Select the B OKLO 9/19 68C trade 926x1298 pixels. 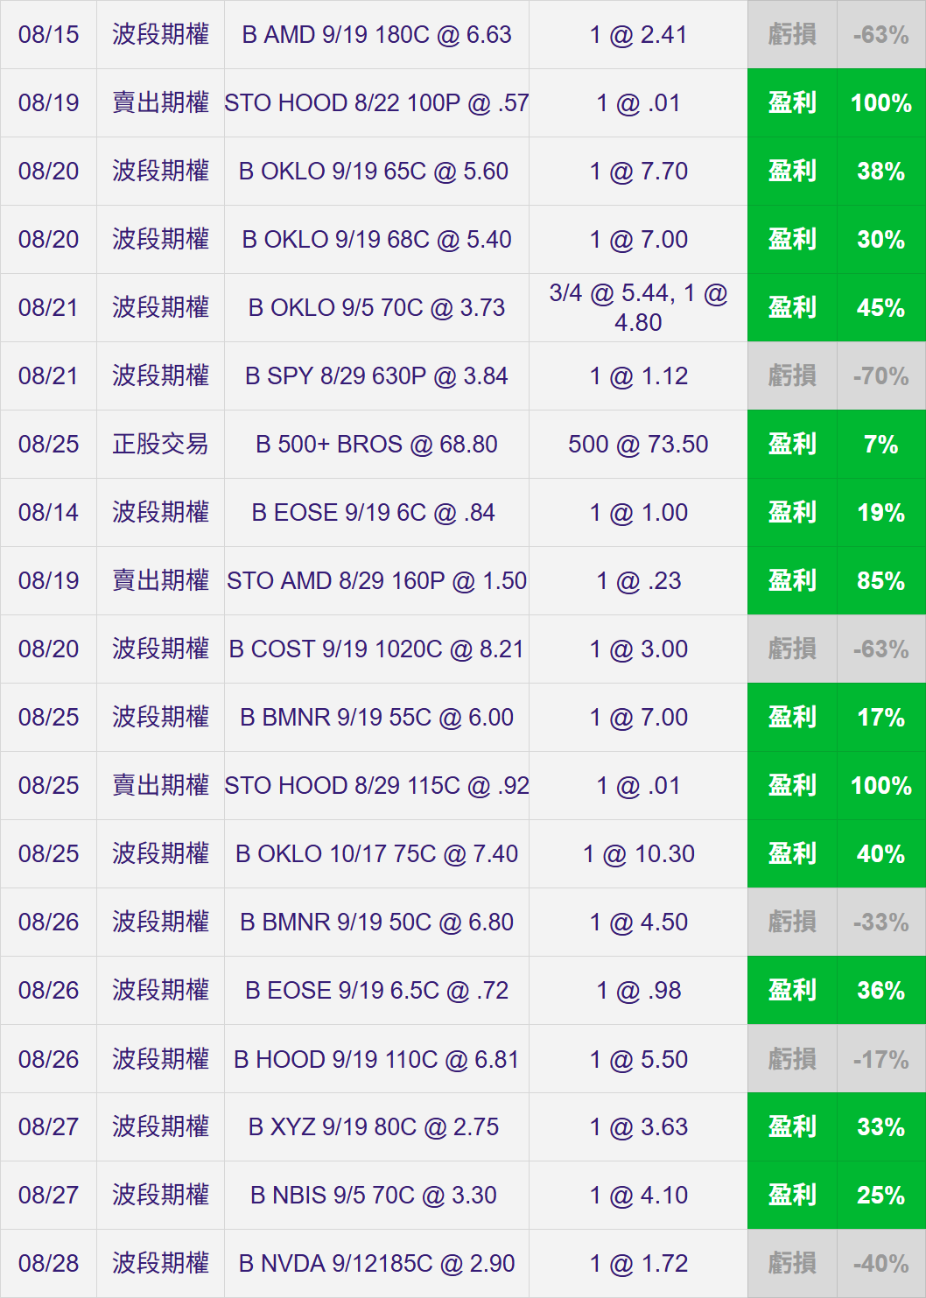click(x=376, y=240)
